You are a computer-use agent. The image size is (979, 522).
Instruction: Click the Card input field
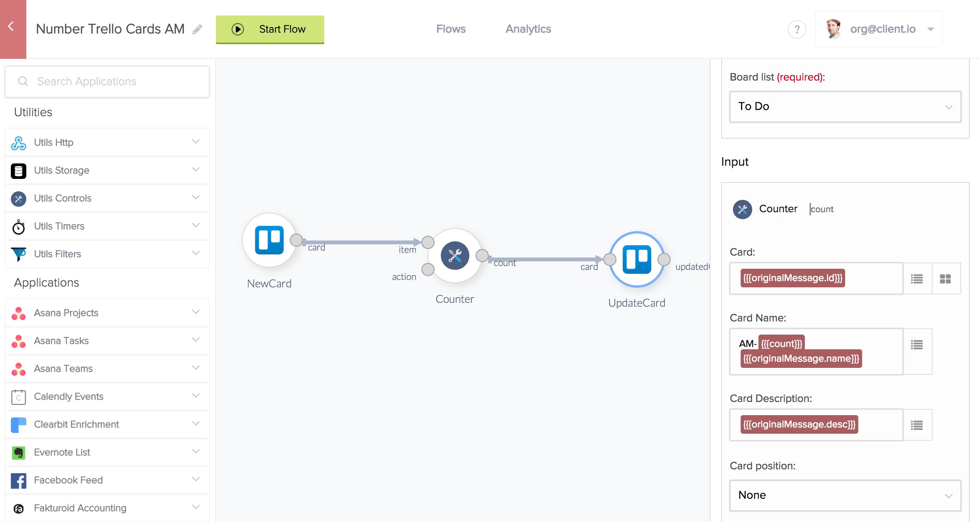pos(816,278)
